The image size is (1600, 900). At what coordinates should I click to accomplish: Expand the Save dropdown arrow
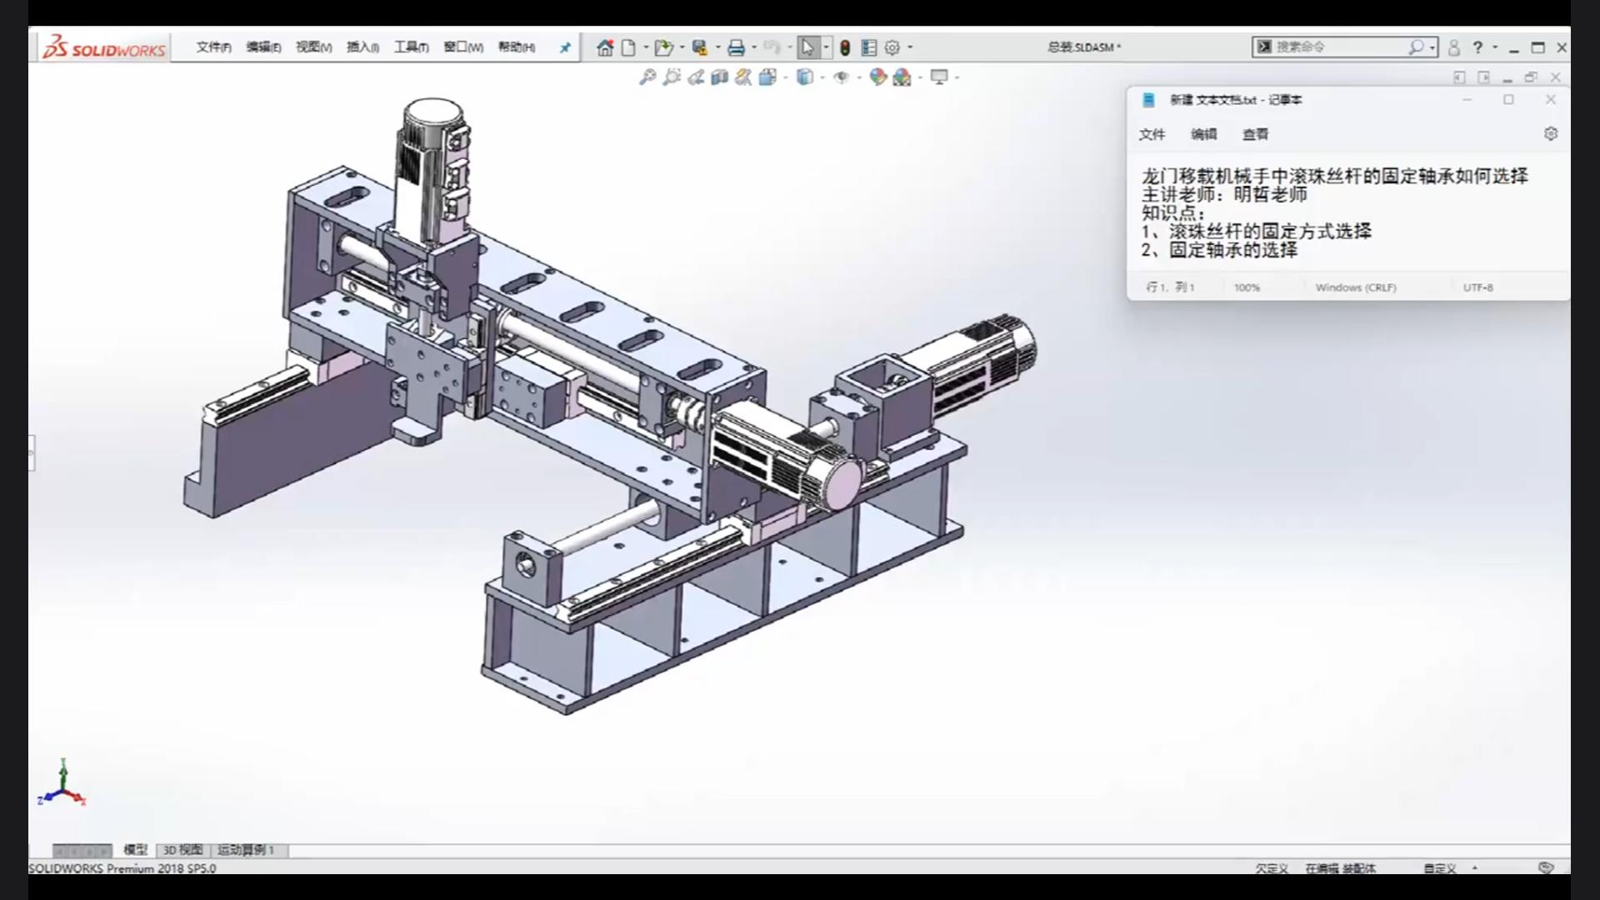[717, 47]
